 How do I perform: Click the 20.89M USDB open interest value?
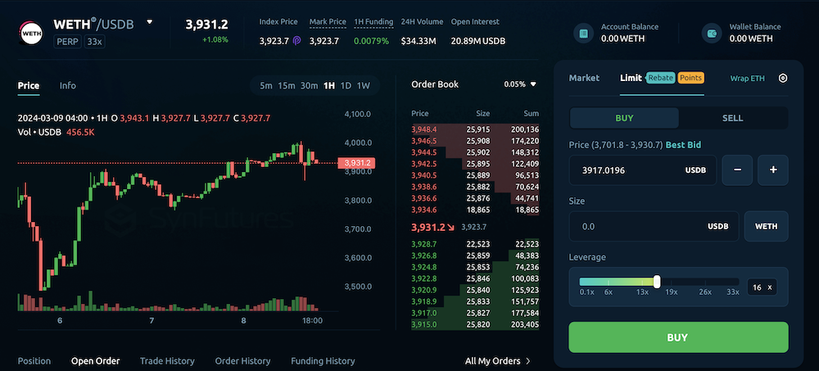[478, 41]
